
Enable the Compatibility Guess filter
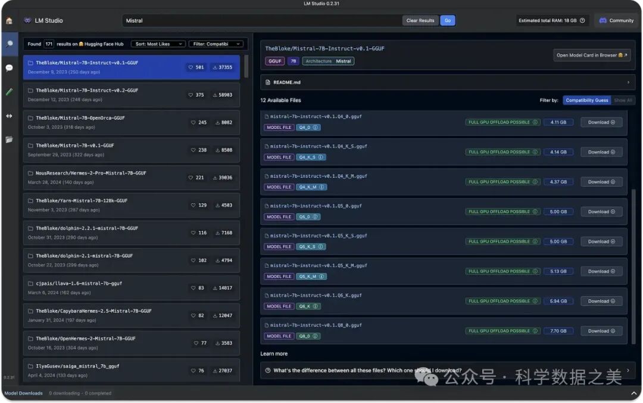click(586, 100)
